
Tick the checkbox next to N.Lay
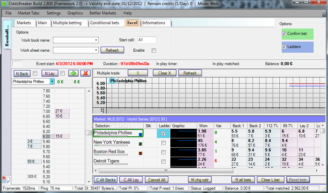[x=62, y=74]
